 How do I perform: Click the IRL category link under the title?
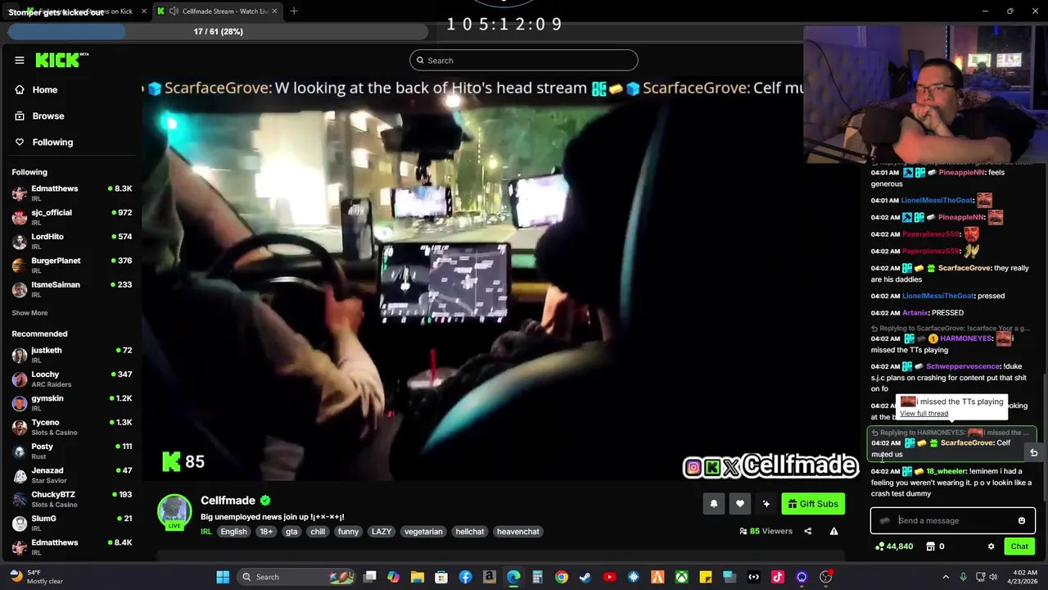(206, 532)
